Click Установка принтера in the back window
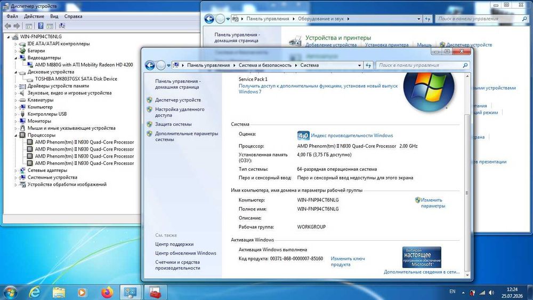Viewport: 533px width, 300px height. tap(387, 45)
